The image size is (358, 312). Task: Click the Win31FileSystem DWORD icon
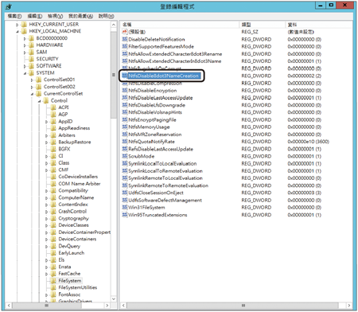pyautogui.click(x=125, y=207)
